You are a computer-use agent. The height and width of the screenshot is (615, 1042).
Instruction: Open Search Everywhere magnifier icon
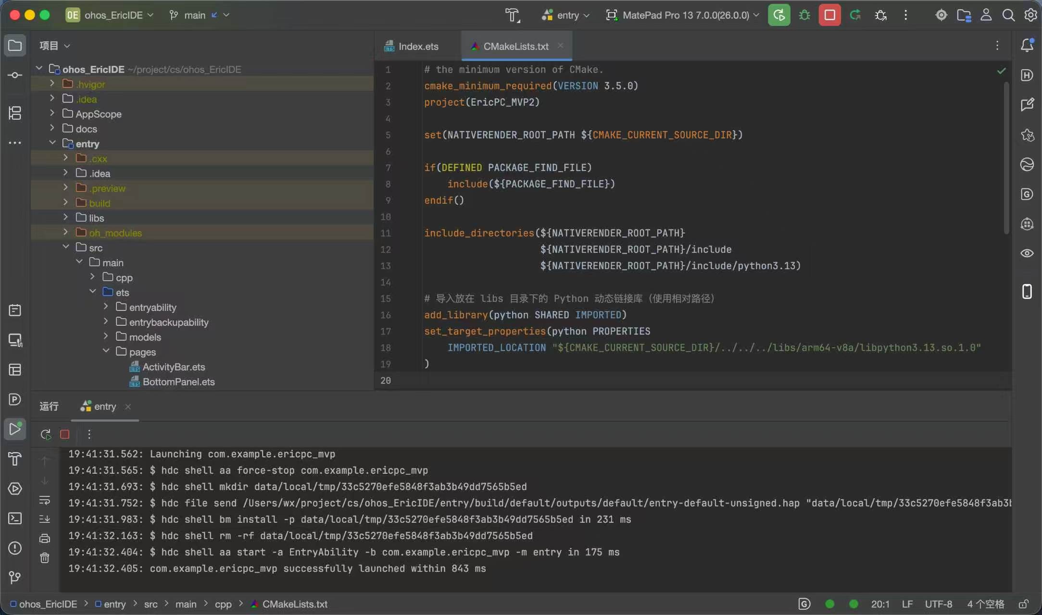click(x=1008, y=15)
